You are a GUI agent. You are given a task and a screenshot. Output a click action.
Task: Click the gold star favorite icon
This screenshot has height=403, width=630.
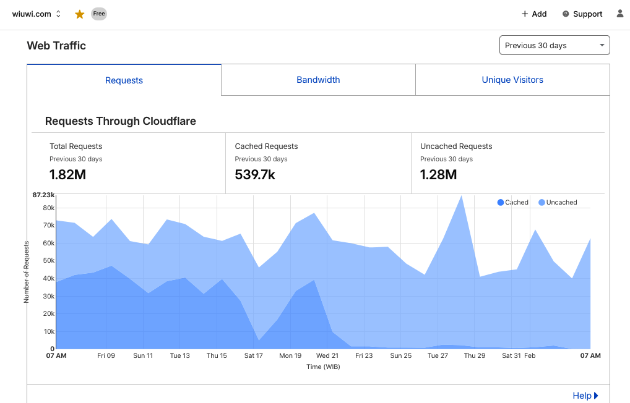click(80, 14)
